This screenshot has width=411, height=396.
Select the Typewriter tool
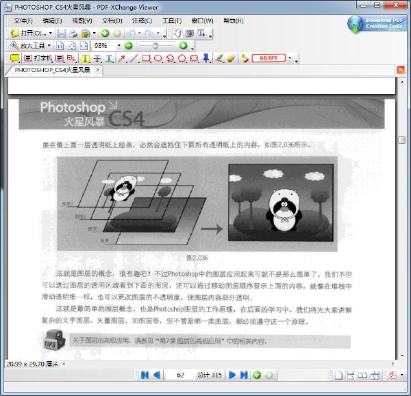coord(38,58)
